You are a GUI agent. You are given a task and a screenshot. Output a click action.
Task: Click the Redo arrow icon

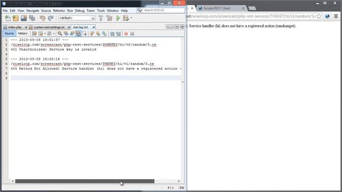51,18
